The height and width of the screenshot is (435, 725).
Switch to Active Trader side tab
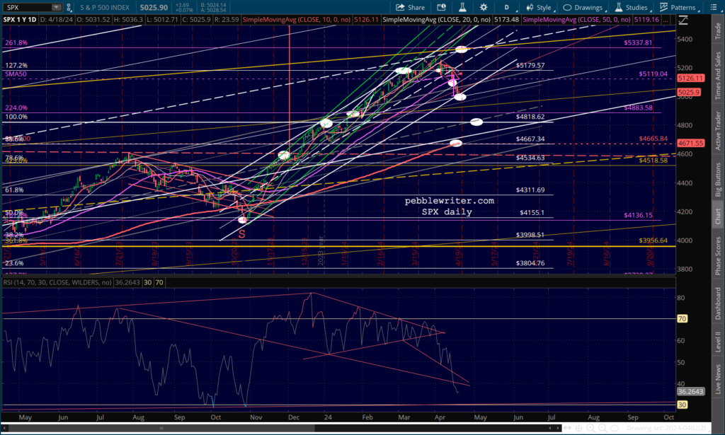pos(718,131)
